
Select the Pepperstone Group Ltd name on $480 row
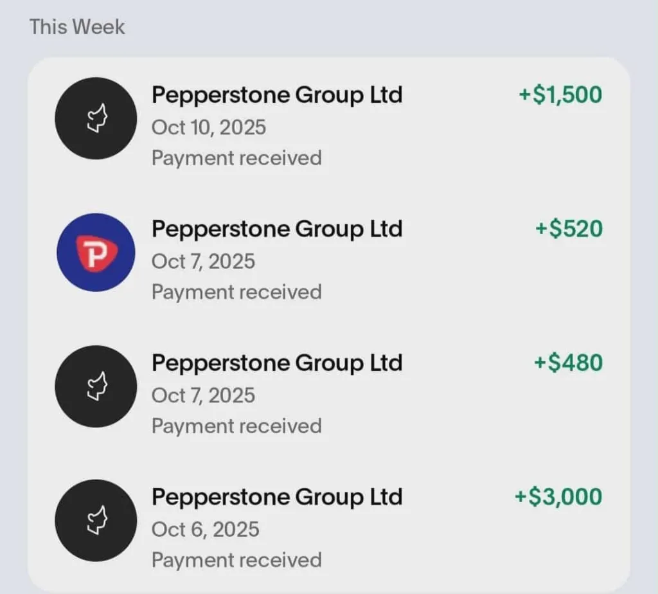pyautogui.click(x=277, y=363)
